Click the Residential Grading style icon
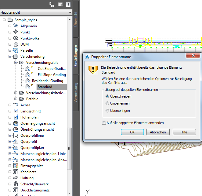Screen dimensions: 202x196 [27, 81]
